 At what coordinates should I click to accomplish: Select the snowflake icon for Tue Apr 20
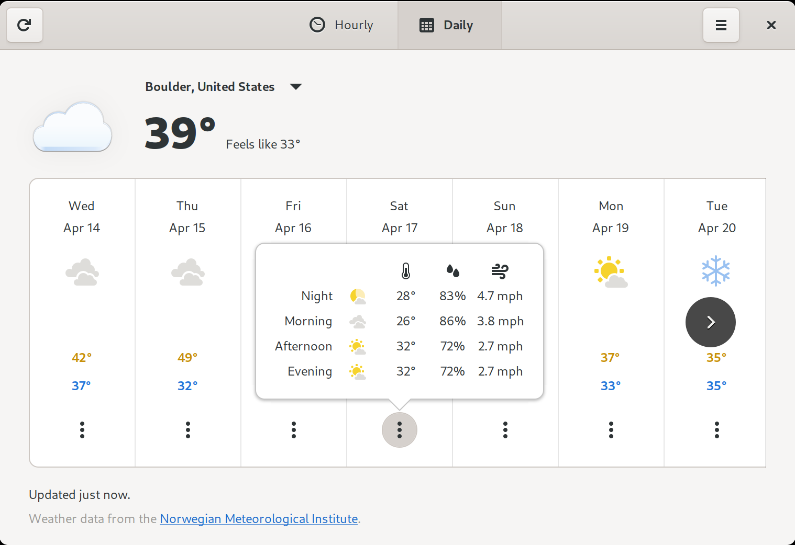[x=716, y=271]
